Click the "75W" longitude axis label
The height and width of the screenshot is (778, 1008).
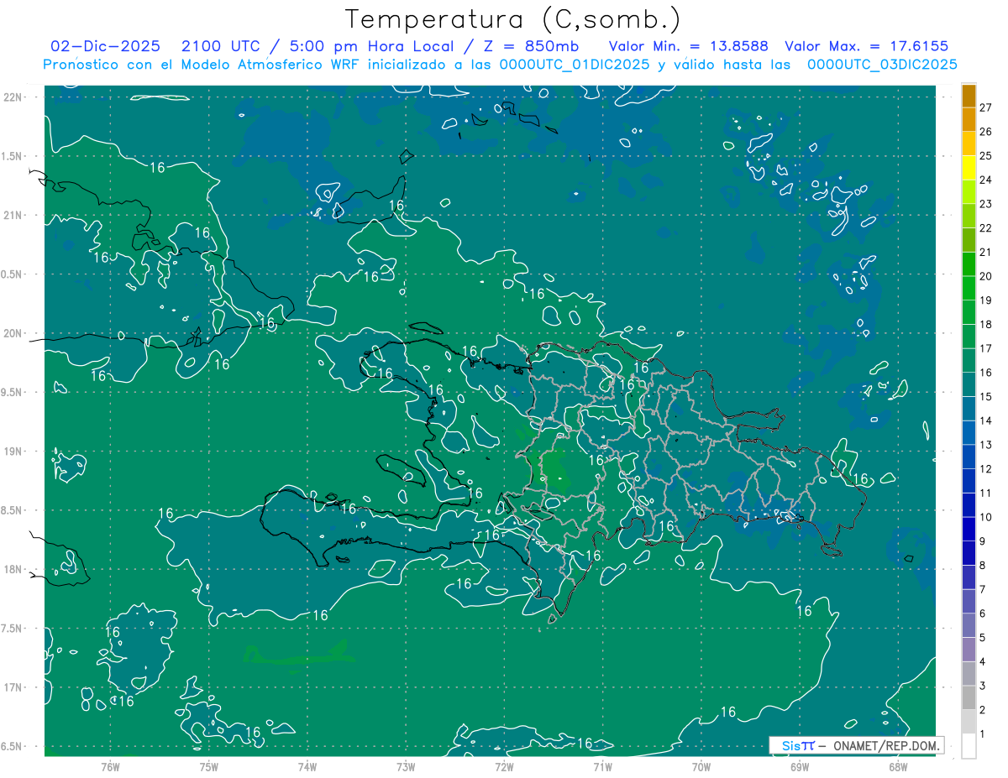coord(208,766)
